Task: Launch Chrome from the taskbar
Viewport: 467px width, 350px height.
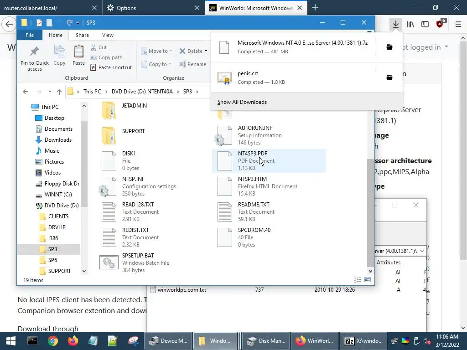Action: pos(53,341)
